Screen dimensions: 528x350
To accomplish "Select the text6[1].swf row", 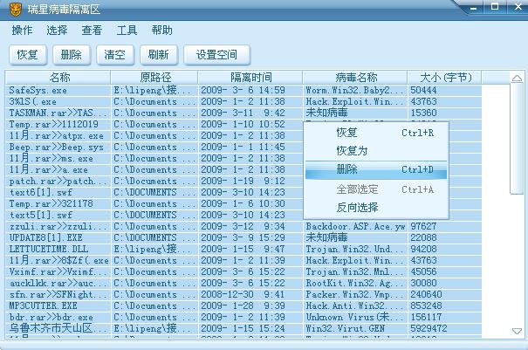I will pyautogui.click(x=243, y=192).
